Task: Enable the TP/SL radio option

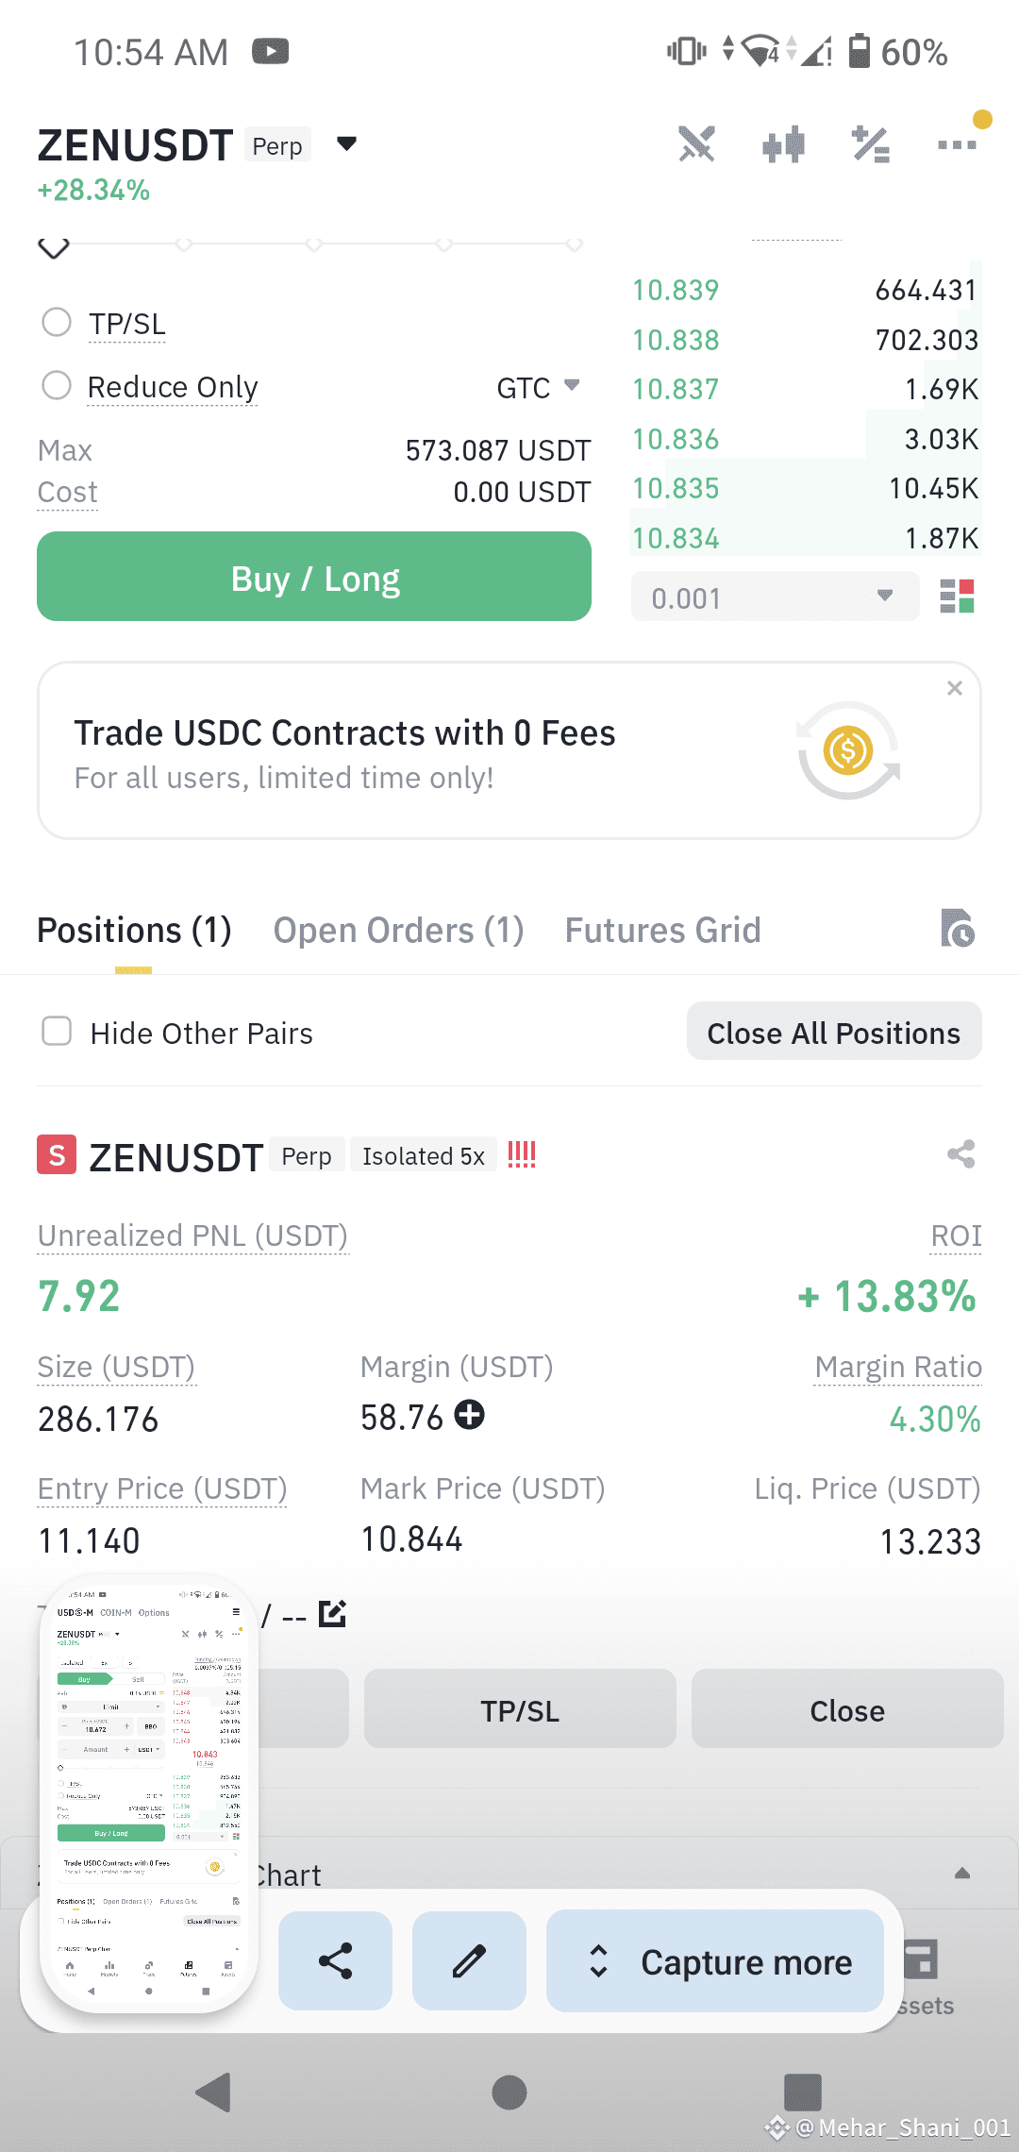Action: (57, 323)
